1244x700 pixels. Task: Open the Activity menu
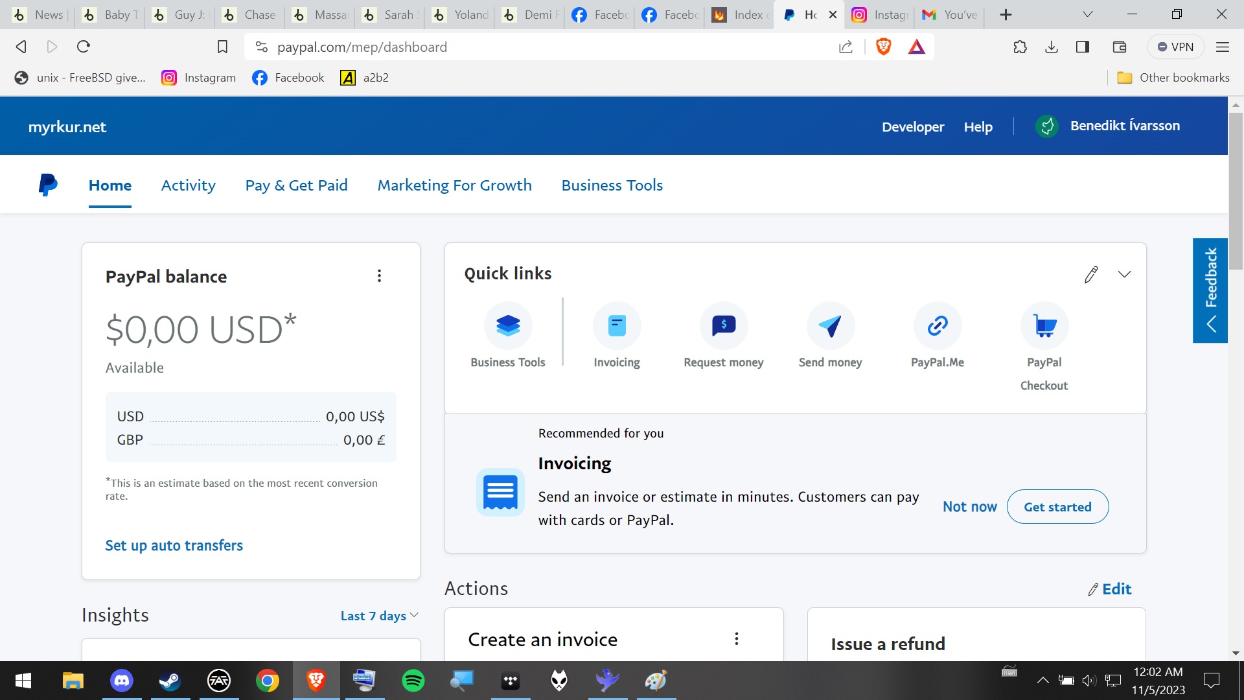[x=189, y=185]
